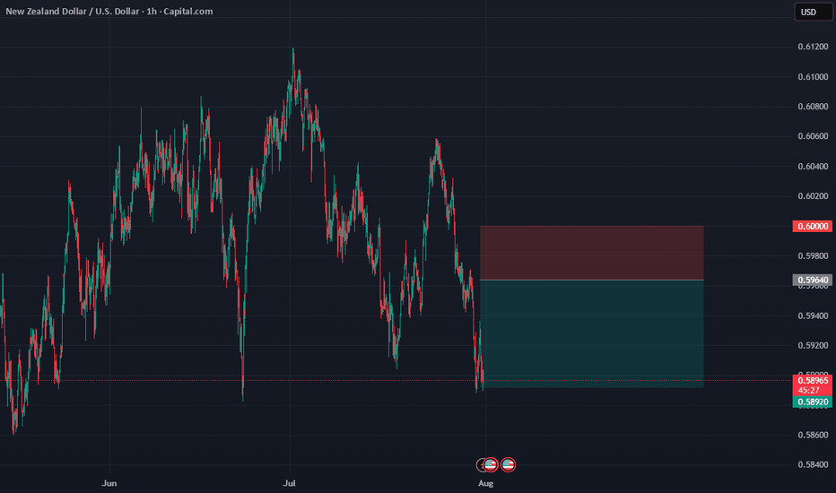Viewport: 836px width, 493px height.
Task: Select the red 0.60000 stop level label
Action: pos(812,226)
